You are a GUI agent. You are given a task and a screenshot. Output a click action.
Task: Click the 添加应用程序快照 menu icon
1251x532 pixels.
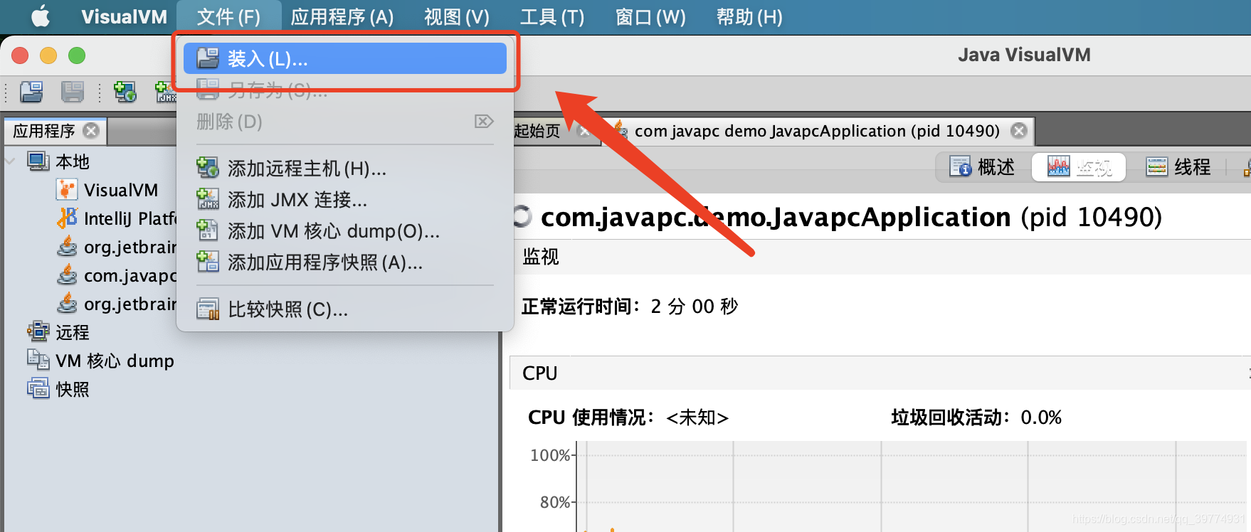click(207, 262)
